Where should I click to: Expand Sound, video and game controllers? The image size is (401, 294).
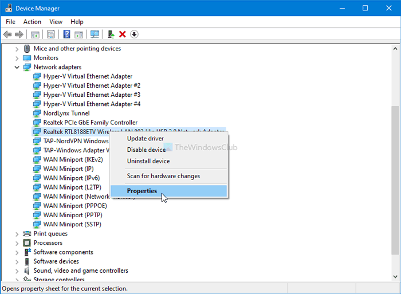coord(17,271)
